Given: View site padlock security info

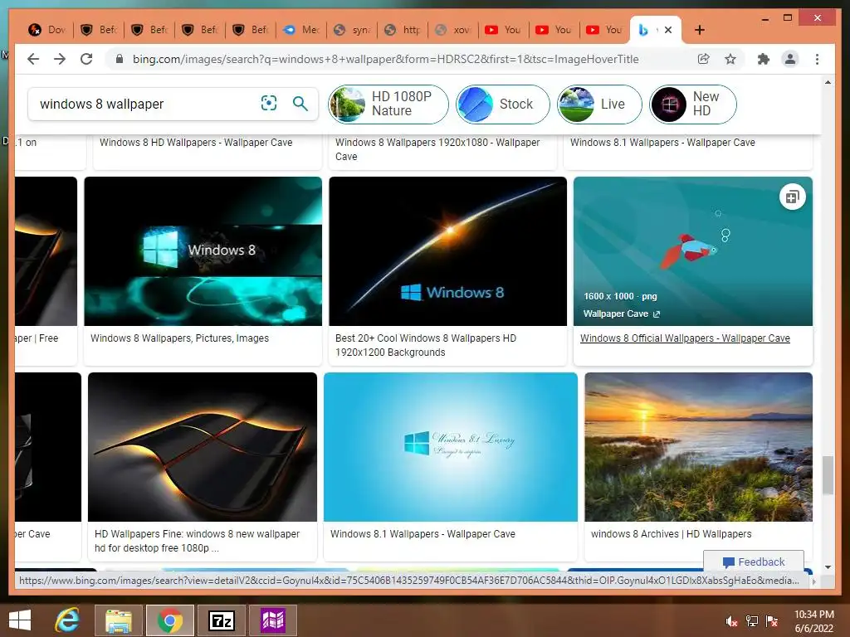Looking at the screenshot, I should point(120,59).
